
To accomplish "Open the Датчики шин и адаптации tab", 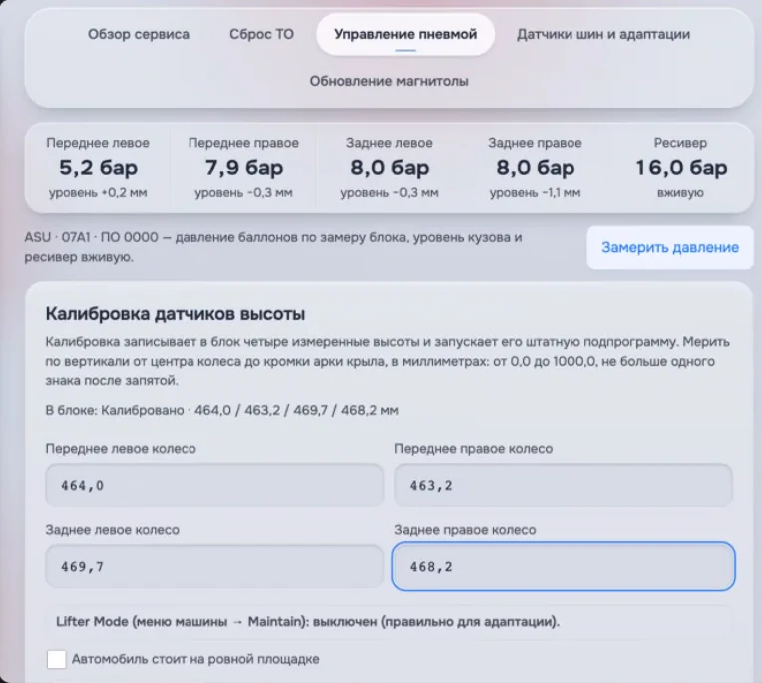I will coord(603,35).
